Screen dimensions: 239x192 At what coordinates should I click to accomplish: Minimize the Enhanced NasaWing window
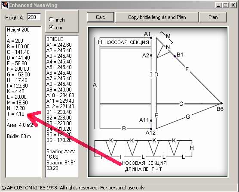click(218, 5)
